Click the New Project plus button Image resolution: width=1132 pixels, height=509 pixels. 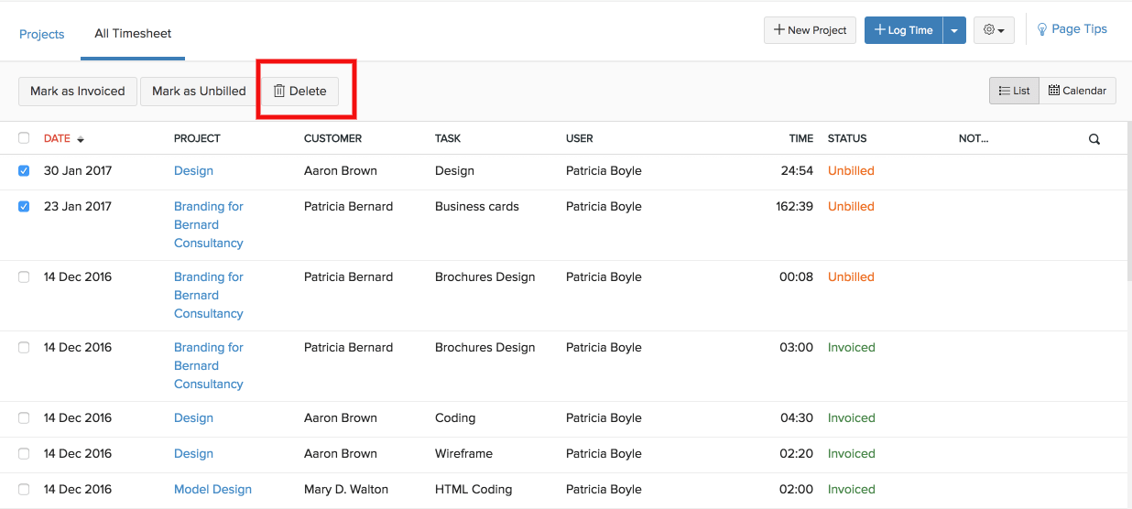point(810,30)
